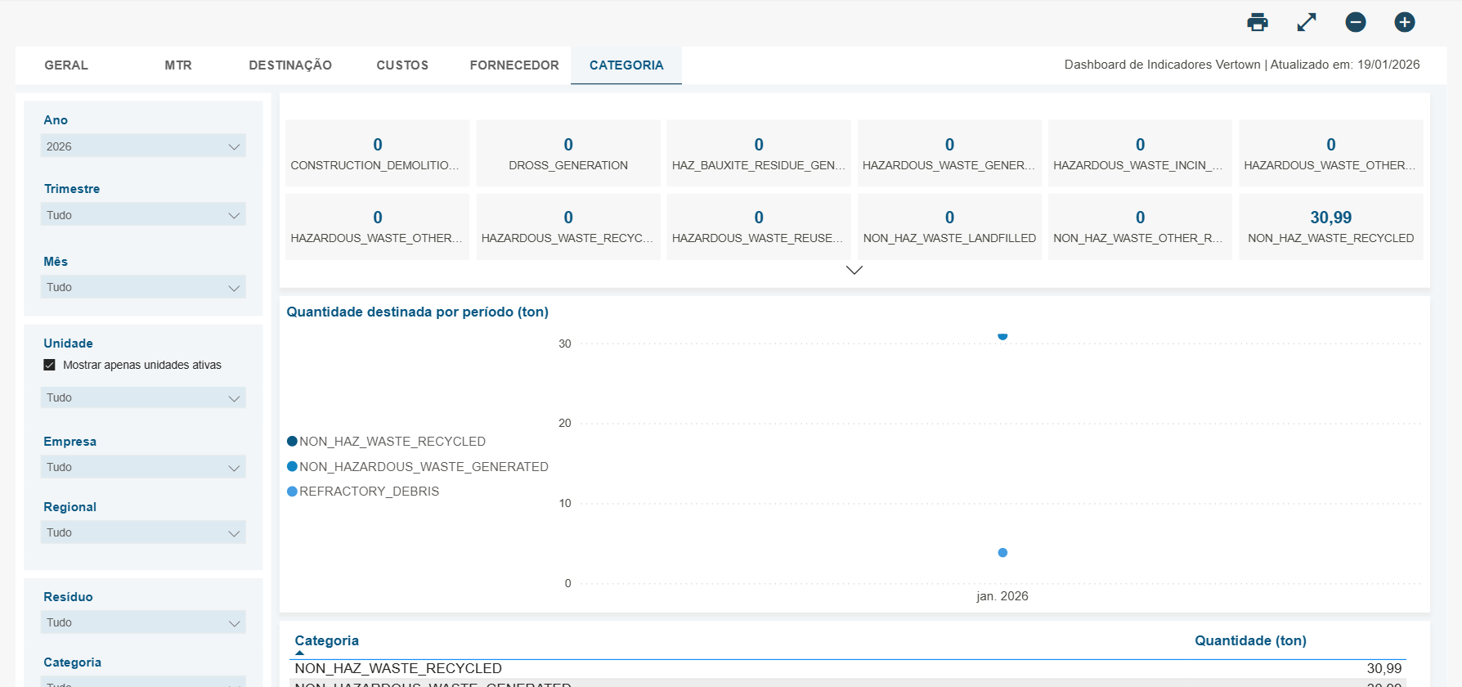The width and height of the screenshot is (1462, 687).
Task: Zoom out with the minus icon
Action: click(x=1356, y=22)
